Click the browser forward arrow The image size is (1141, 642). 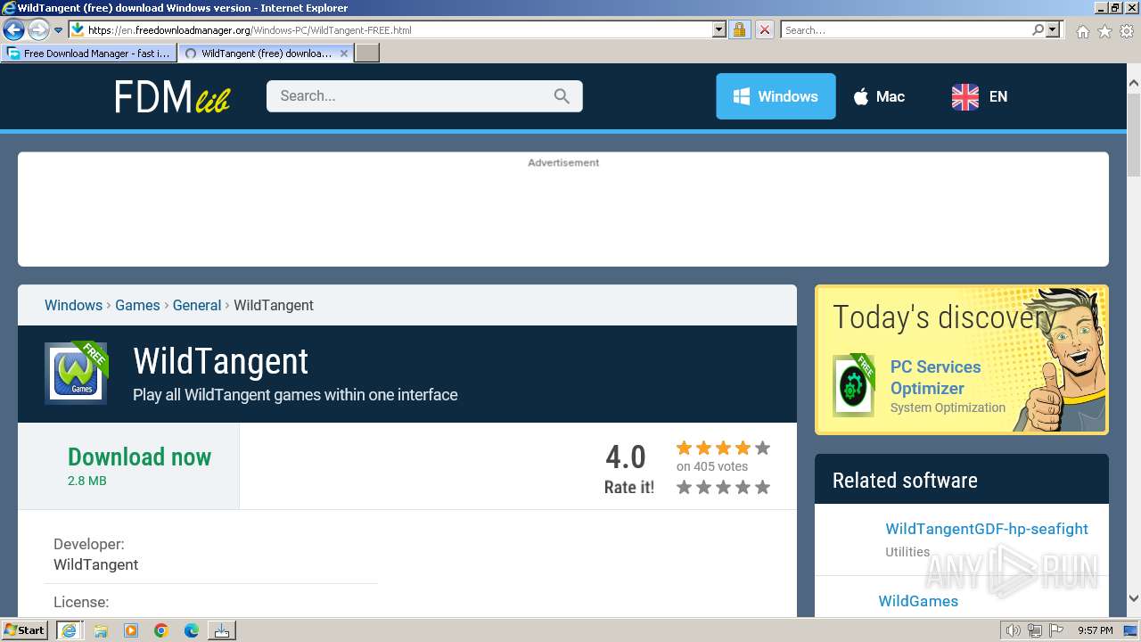tap(37, 30)
